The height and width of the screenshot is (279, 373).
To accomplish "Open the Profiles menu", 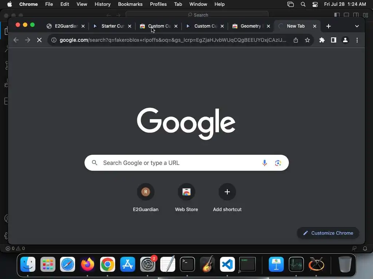I will pyautogui.click(x=158, y=4).
